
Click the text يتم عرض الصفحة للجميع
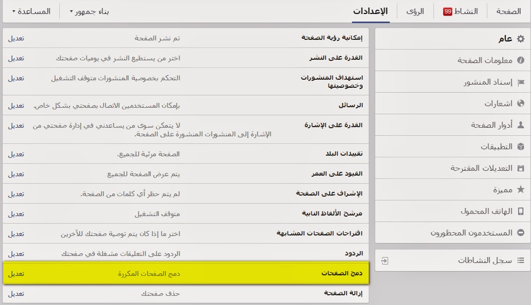143,174
